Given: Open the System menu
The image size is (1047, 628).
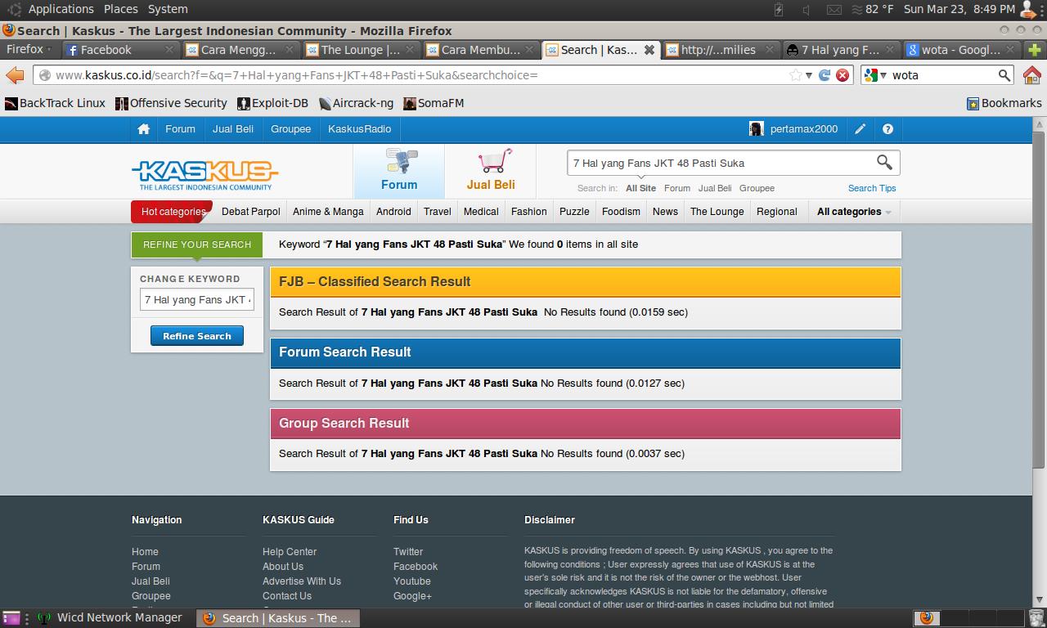Looking at the screenshot, I should [168, 10].
